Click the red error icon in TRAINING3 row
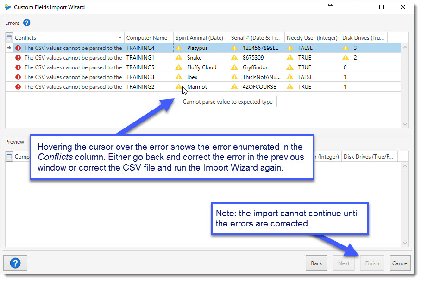The image size is (421, 281). [x=18, y=77]
